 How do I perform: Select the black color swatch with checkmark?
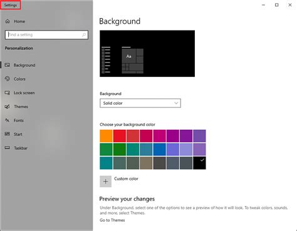point(199,163)
